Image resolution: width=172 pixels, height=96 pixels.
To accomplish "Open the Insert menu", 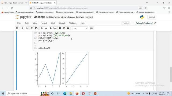I will click(x=44, y=23).
